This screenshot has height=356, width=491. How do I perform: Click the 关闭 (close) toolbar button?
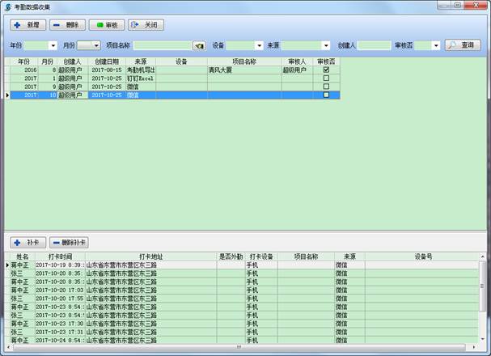click(x=146, y=25)
